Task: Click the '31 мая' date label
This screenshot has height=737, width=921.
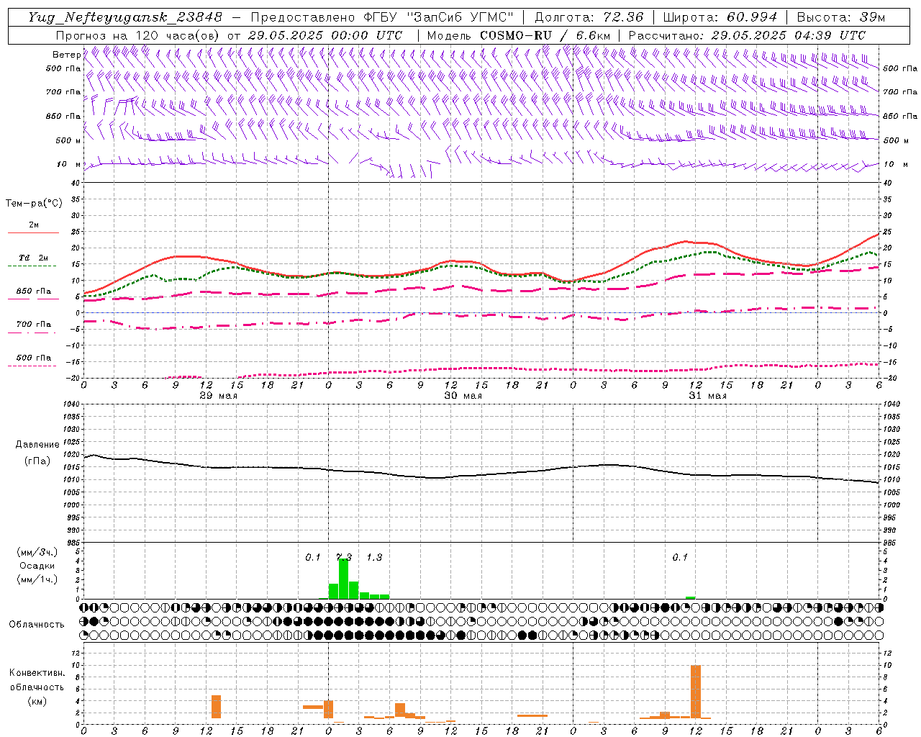Action: point(707,396)
